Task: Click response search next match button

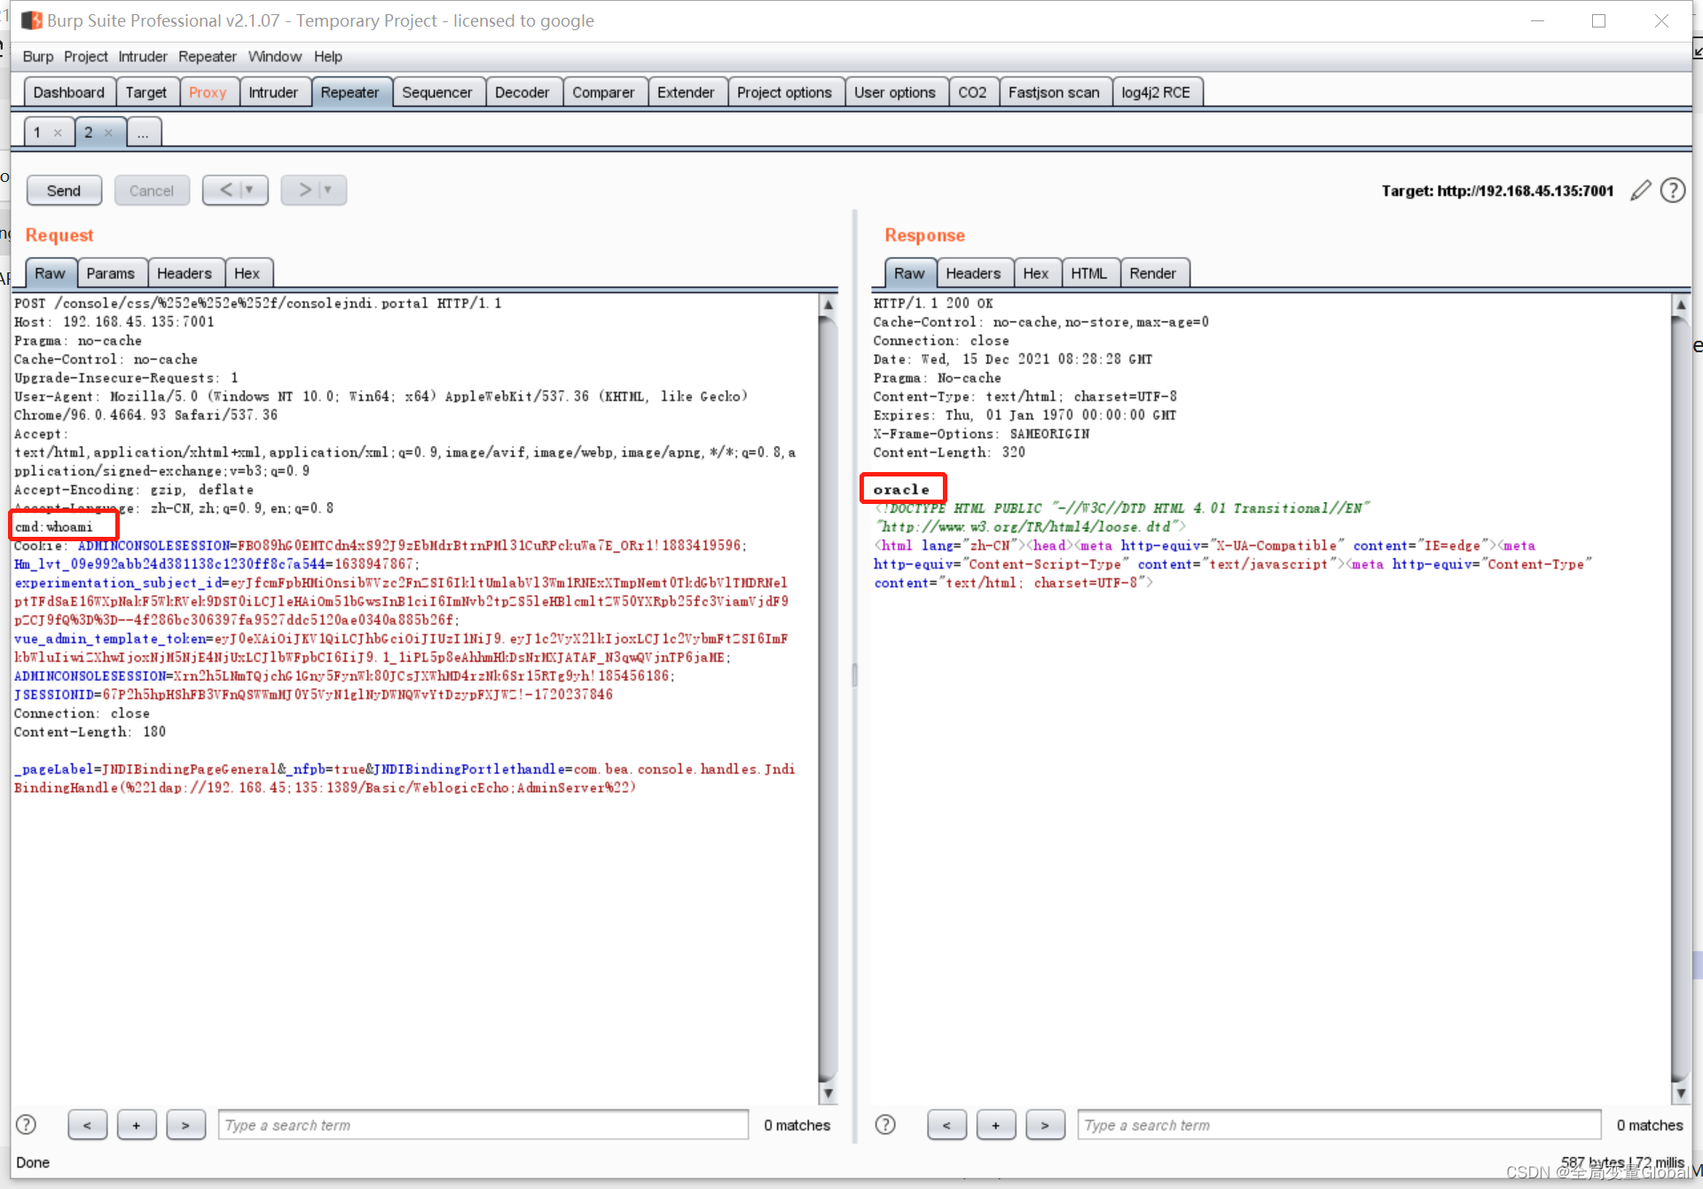Action: point(1045,1124)
